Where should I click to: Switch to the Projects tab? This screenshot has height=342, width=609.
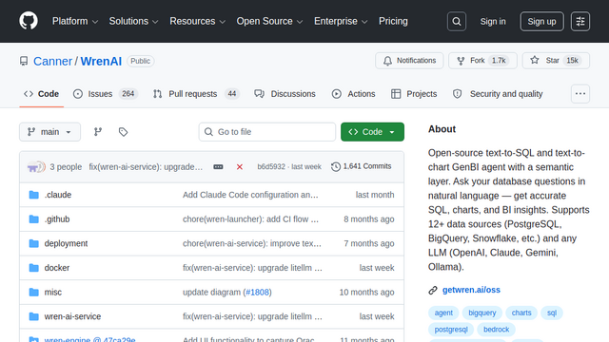(x=414, y=94)
